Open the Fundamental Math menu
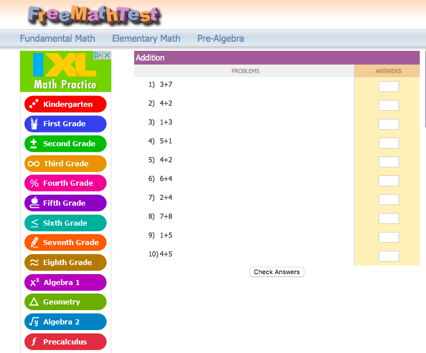Image resolution: width=426 pixels, height=353 pixels. (58, 38)
